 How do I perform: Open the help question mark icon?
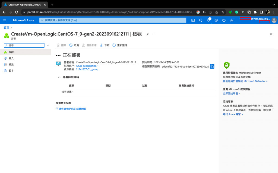[x=224, y=20]
